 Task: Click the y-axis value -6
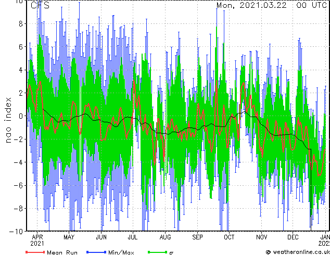[18, 185]
